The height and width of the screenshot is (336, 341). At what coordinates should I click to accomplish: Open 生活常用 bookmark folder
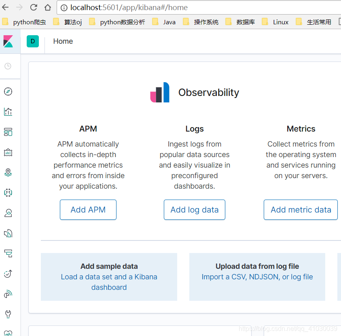click(x=313, y=22)
